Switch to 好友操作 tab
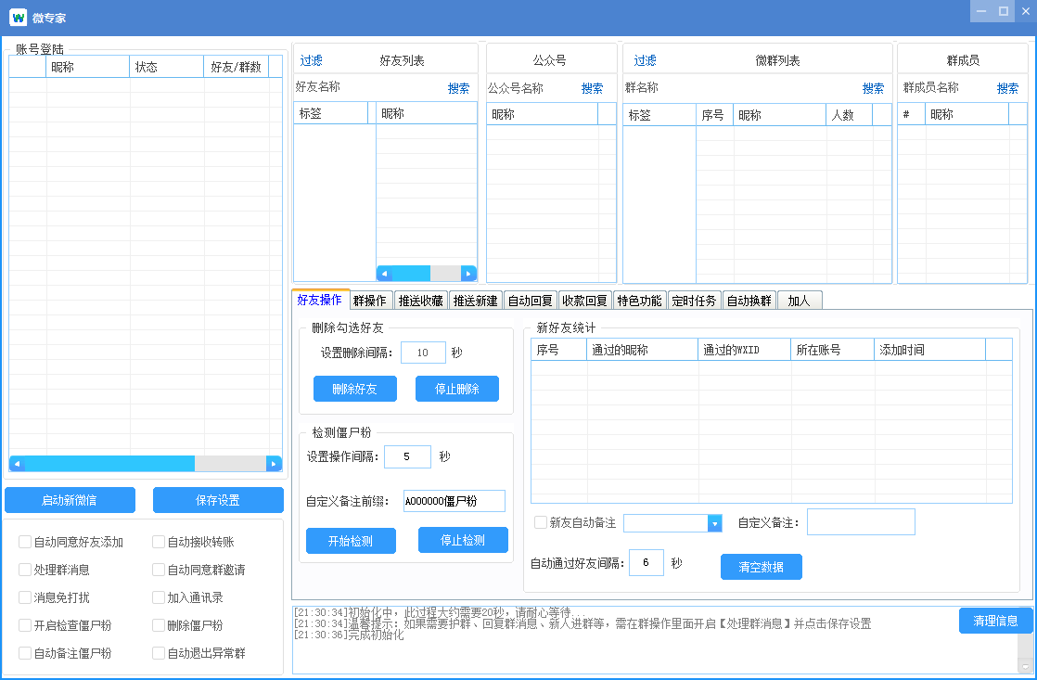1037x680 pixels. coord(320,300)
